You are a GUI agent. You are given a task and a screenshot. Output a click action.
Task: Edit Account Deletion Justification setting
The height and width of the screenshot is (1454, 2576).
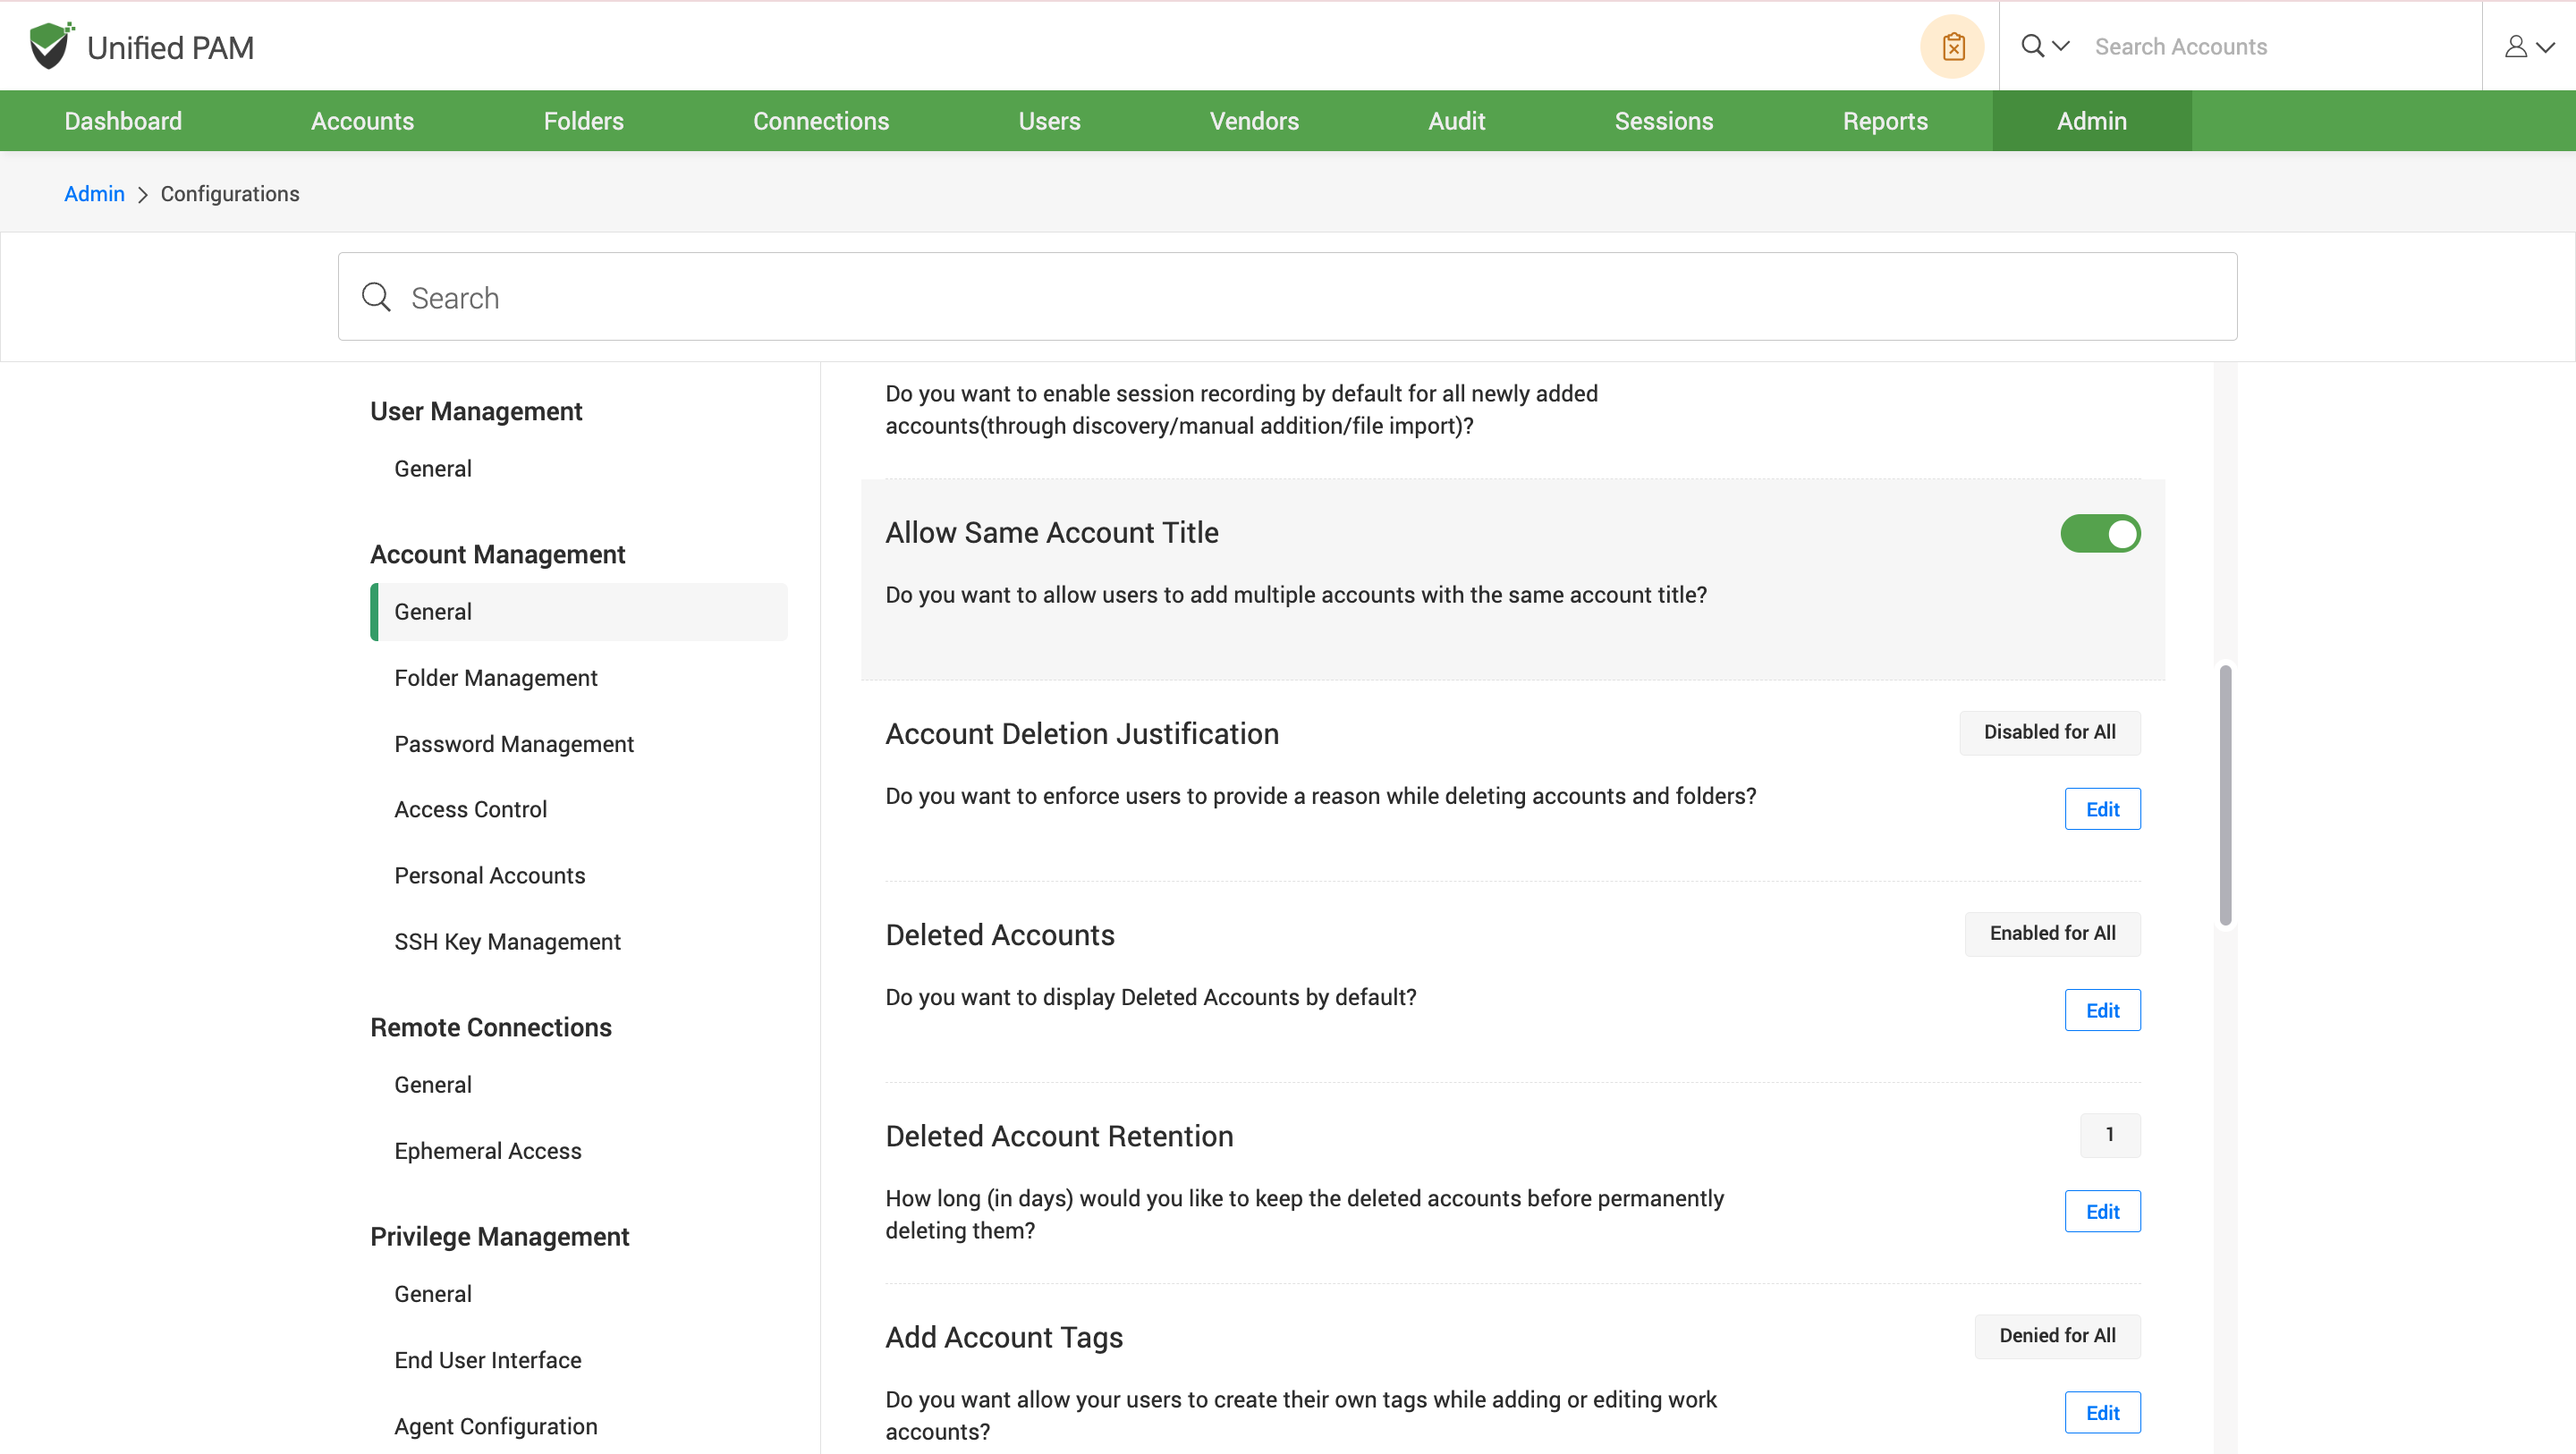pos(2102,809)
